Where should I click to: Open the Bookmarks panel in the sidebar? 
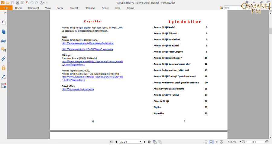point(3,23)
